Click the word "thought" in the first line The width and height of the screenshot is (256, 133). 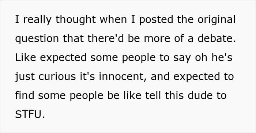[x=76, y=20]
